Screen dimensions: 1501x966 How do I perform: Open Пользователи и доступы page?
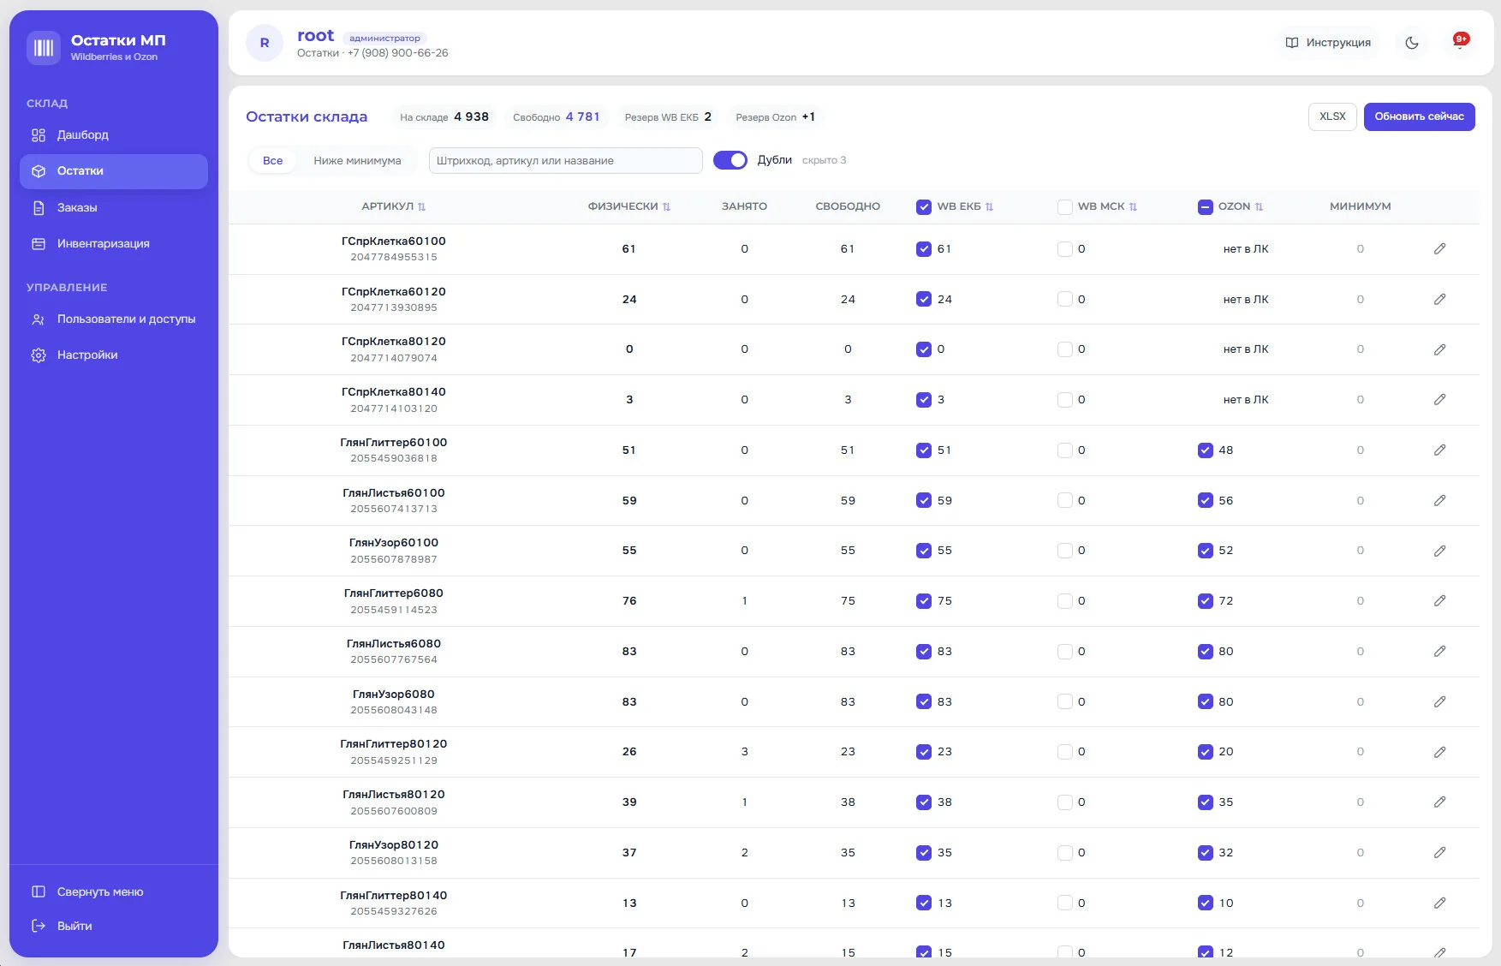coord(114,319)
